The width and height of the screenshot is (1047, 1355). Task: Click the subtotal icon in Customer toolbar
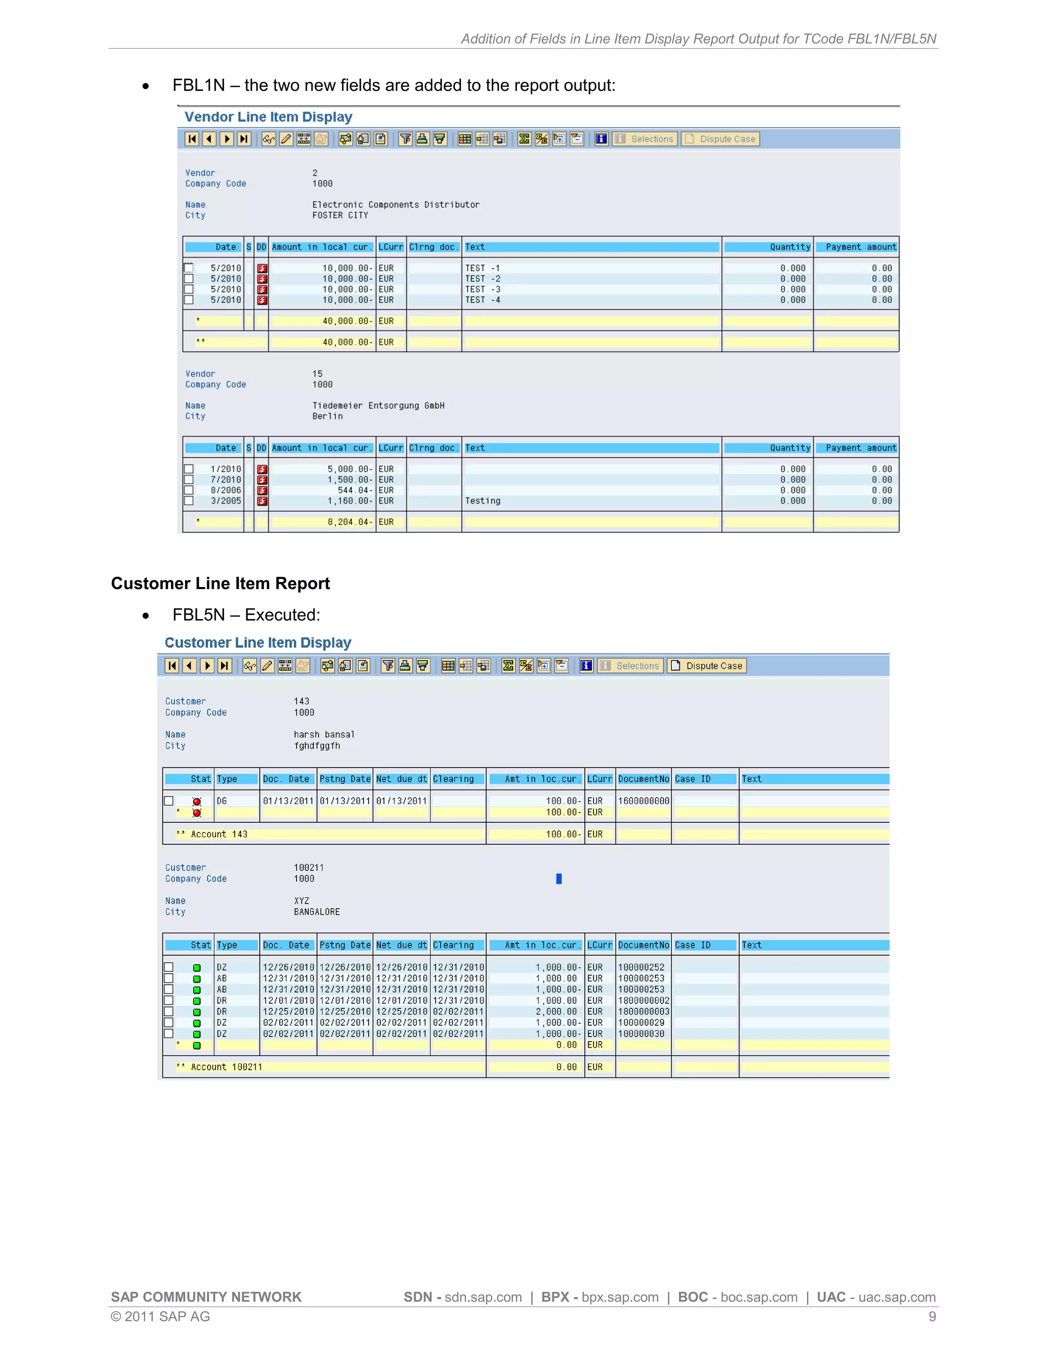pos(526,666)
